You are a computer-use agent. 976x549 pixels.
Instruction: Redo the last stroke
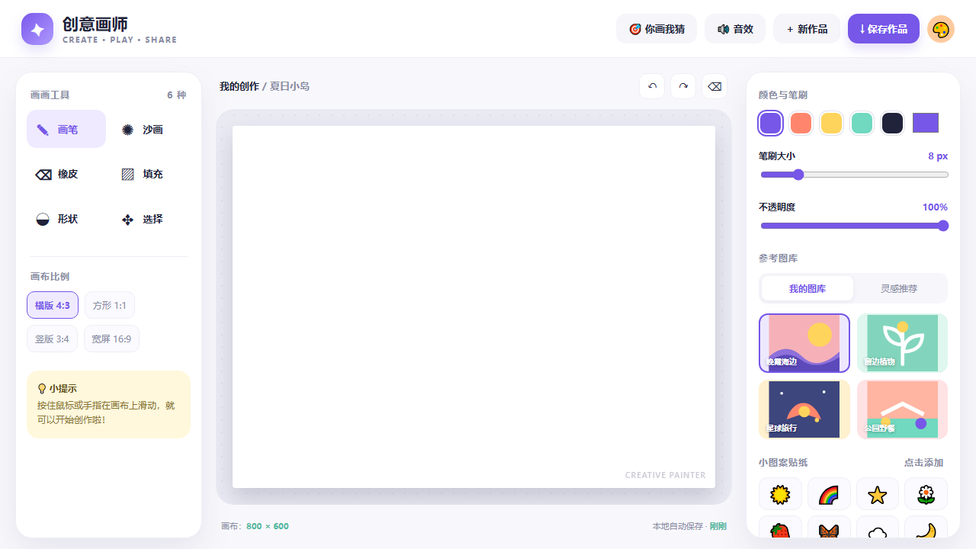click(683, 86)
